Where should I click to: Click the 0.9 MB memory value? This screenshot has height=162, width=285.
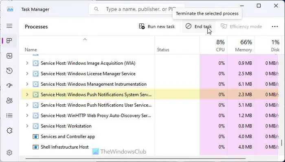pyautogui.click(x=245, y=63)
